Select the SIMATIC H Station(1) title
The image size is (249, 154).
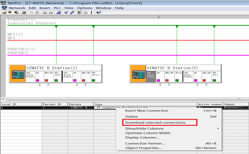pyautogui.click(x=52, y=68)
